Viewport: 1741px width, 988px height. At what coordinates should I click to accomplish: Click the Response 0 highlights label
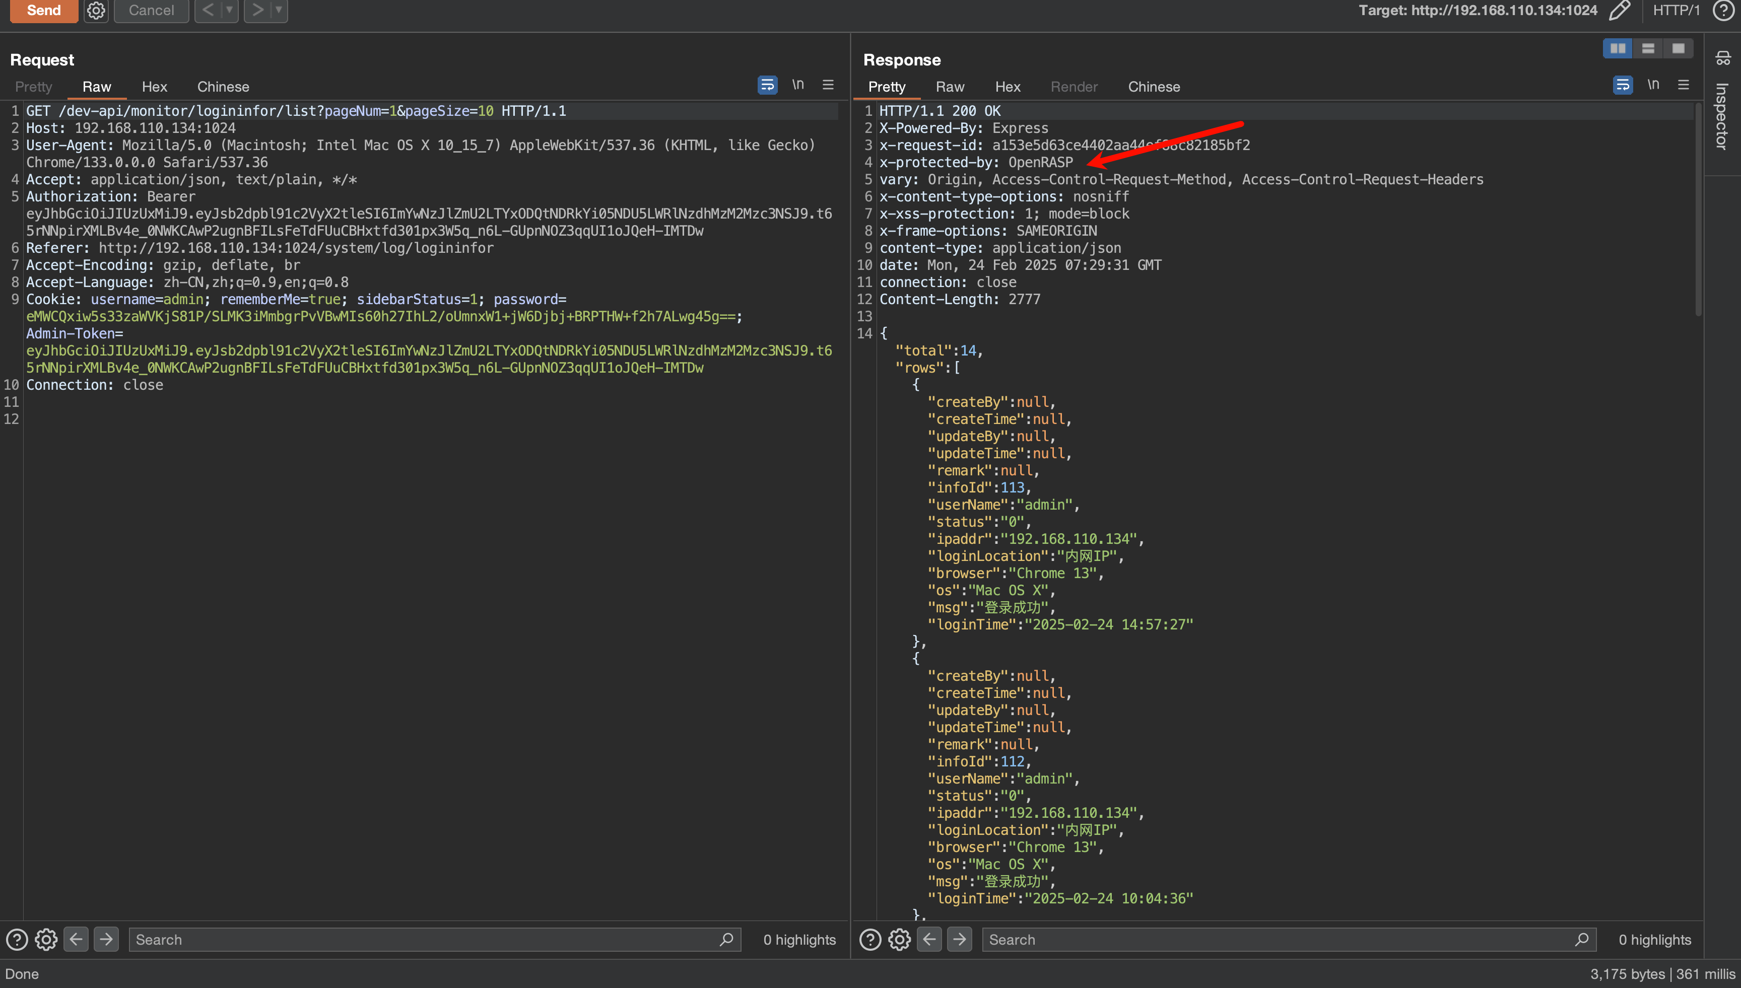click(x=1655, y=940)
